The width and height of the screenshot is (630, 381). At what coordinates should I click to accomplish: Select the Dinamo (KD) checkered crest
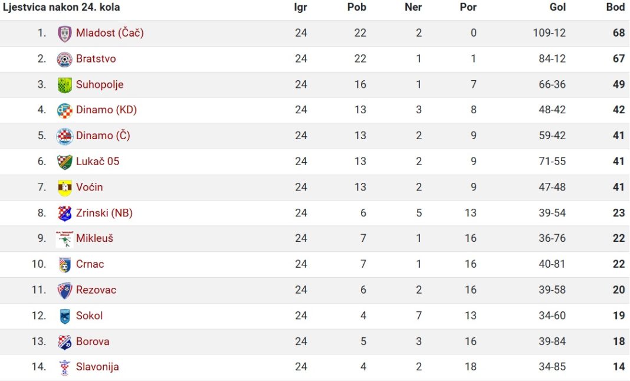point(65,110)
